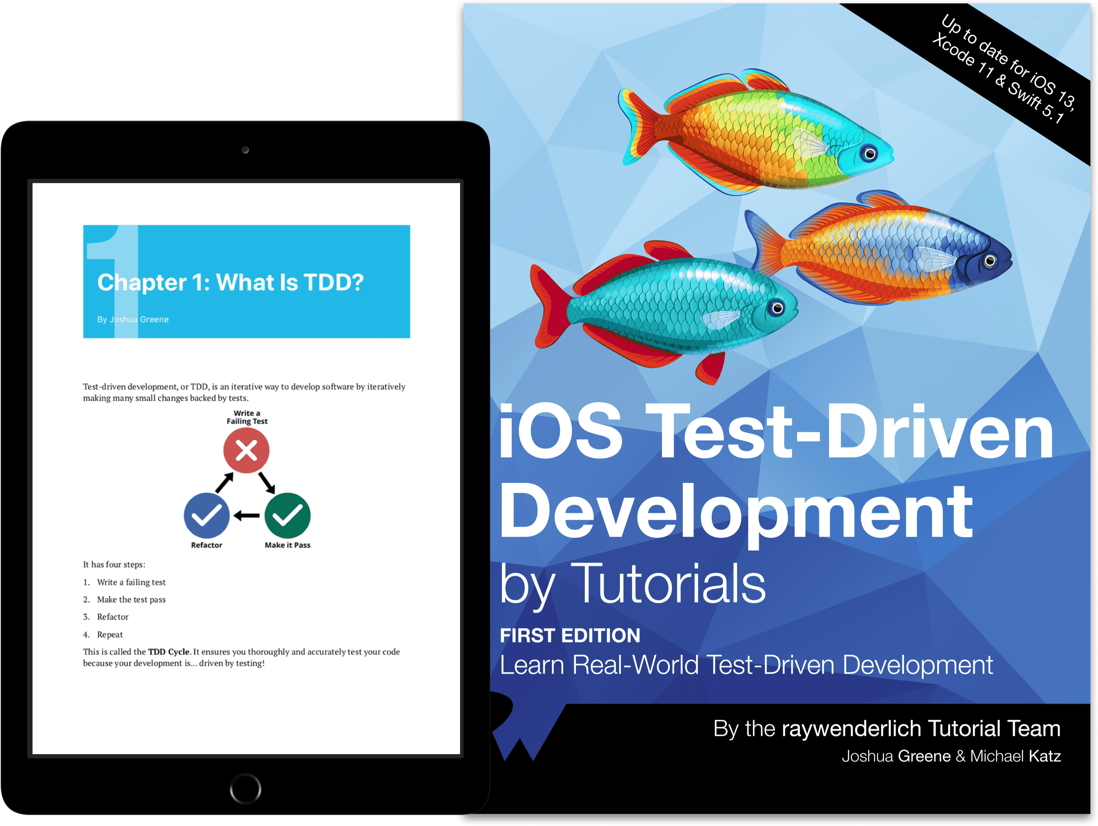Click list item 'Make the test pass'
1098x826 pixels.
coord(131,599)
